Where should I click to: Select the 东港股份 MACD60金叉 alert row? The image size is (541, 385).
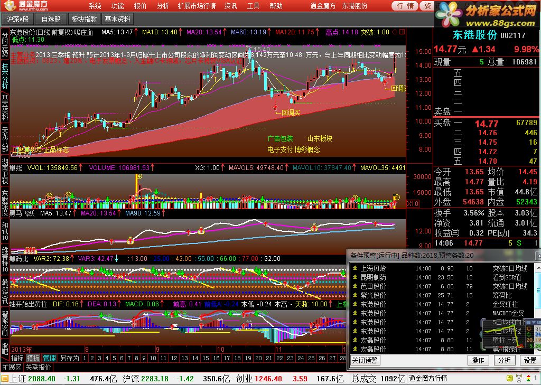tap(442, 313)
